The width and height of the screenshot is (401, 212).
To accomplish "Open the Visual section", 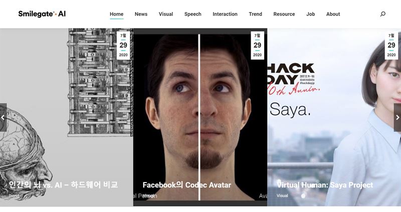I will point(166,14).
